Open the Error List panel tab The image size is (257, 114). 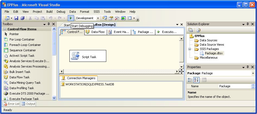[x=11, y=104]
